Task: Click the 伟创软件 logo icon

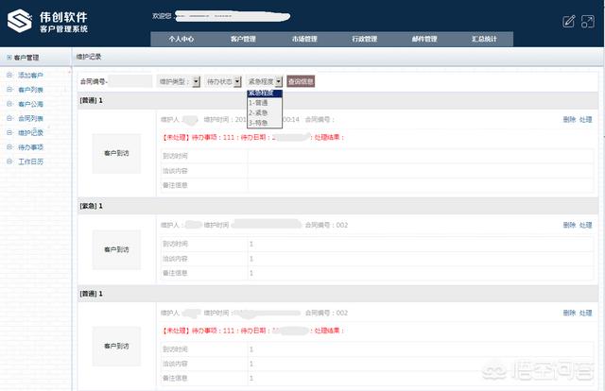Action: click(x=20, y=22)
